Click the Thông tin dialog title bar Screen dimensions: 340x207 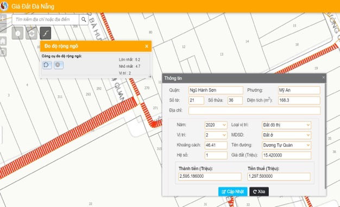[244, 78]
